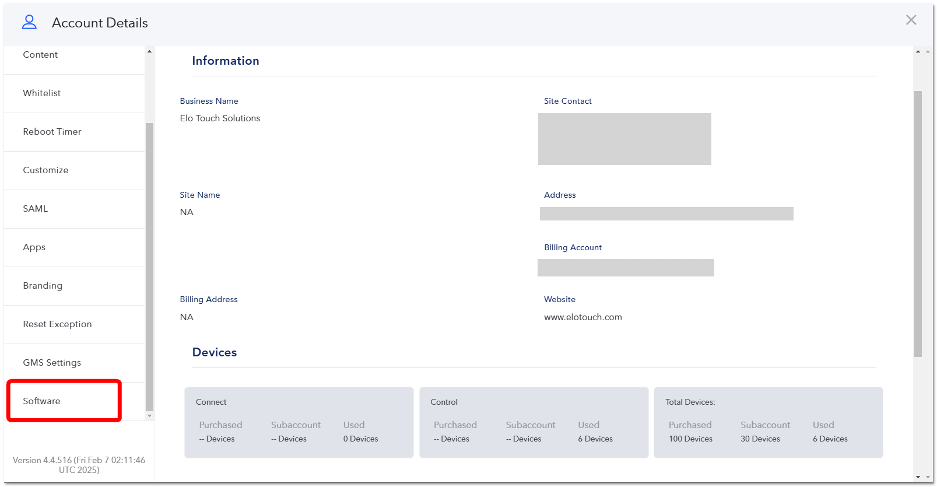Viewport: 937px width, 487px height.
Task: Click the Control devices card title
Action: click(444, 402)
